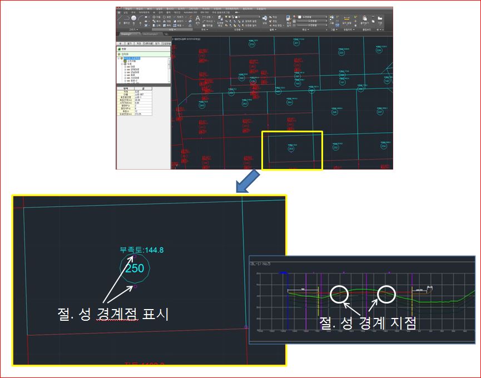481x378 pixels.
Task: Select the Polyline tool in the ribbon
Action: pos(127,19)
